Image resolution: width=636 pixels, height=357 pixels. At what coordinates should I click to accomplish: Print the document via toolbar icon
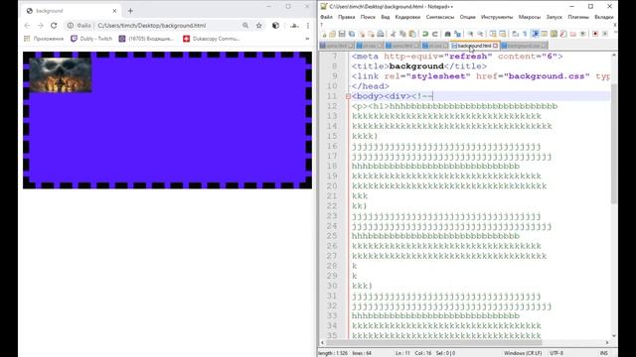click(380, 34)
